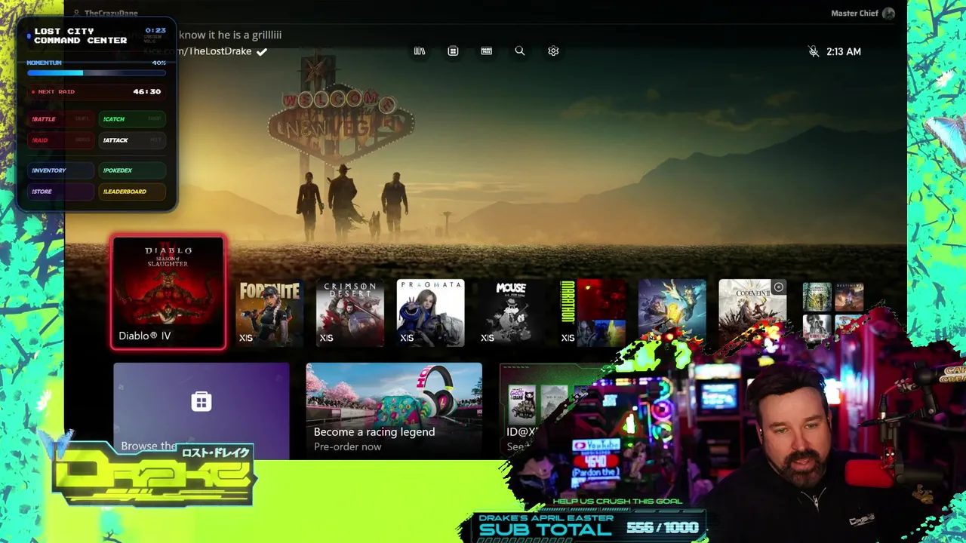Screen dimensions: 966x543
Task: Launch the Diablo IV game tile
Action: pos(168,293)
